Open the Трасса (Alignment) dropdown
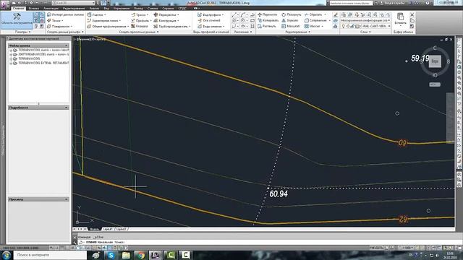Viewport: 463px width, 260px height. (x=140, y=14)
